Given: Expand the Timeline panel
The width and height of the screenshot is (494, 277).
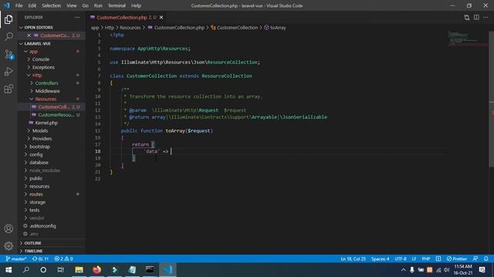Looking at the screenshot, I should point(52,251).
